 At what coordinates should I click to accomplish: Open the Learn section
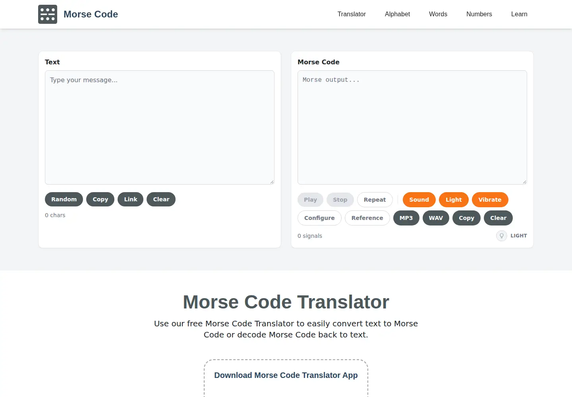pyautogui.click(x=519, y=14)
